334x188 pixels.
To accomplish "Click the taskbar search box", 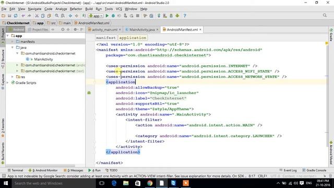I will pos(53,183).
